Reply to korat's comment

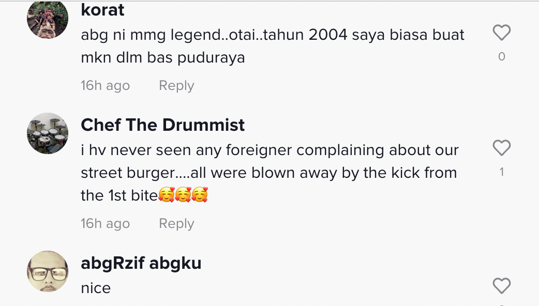[x=176, y=86]
